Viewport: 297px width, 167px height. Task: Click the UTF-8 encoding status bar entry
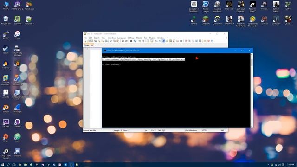[205, 130]
